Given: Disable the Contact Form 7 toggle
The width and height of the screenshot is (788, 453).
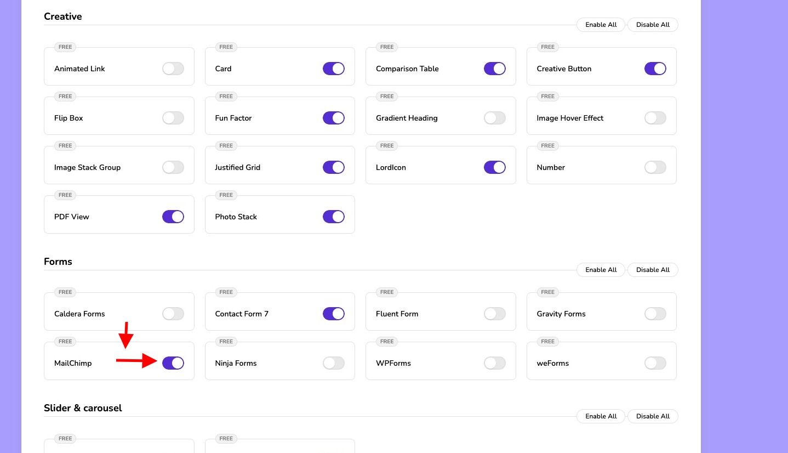Looking at the screenshot, I should tap(334, 314).
